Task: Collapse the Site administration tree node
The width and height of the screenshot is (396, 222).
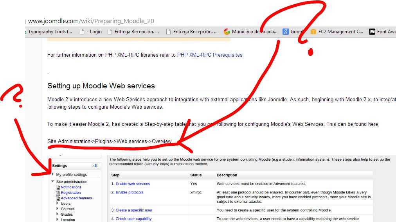Action: point(53,181)
